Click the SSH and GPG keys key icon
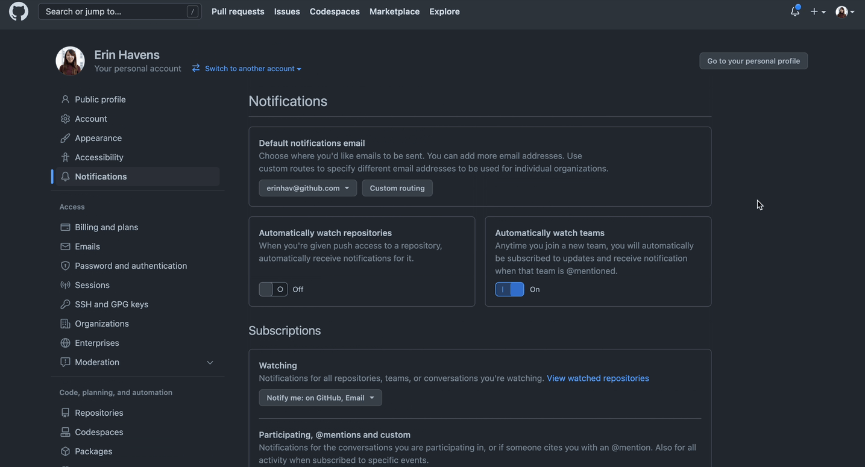This screenshot has height=467, width=865. (65, 304)
